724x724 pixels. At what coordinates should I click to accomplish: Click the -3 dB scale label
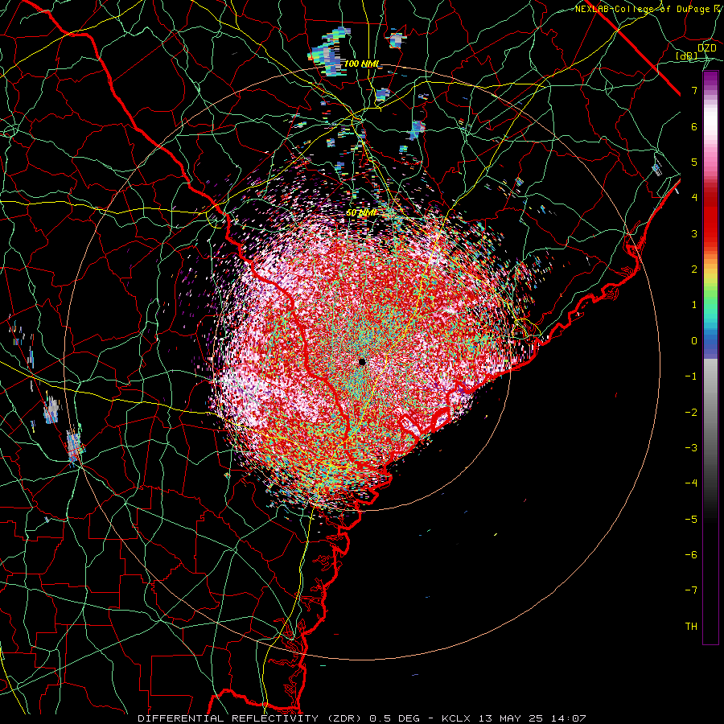691,448
